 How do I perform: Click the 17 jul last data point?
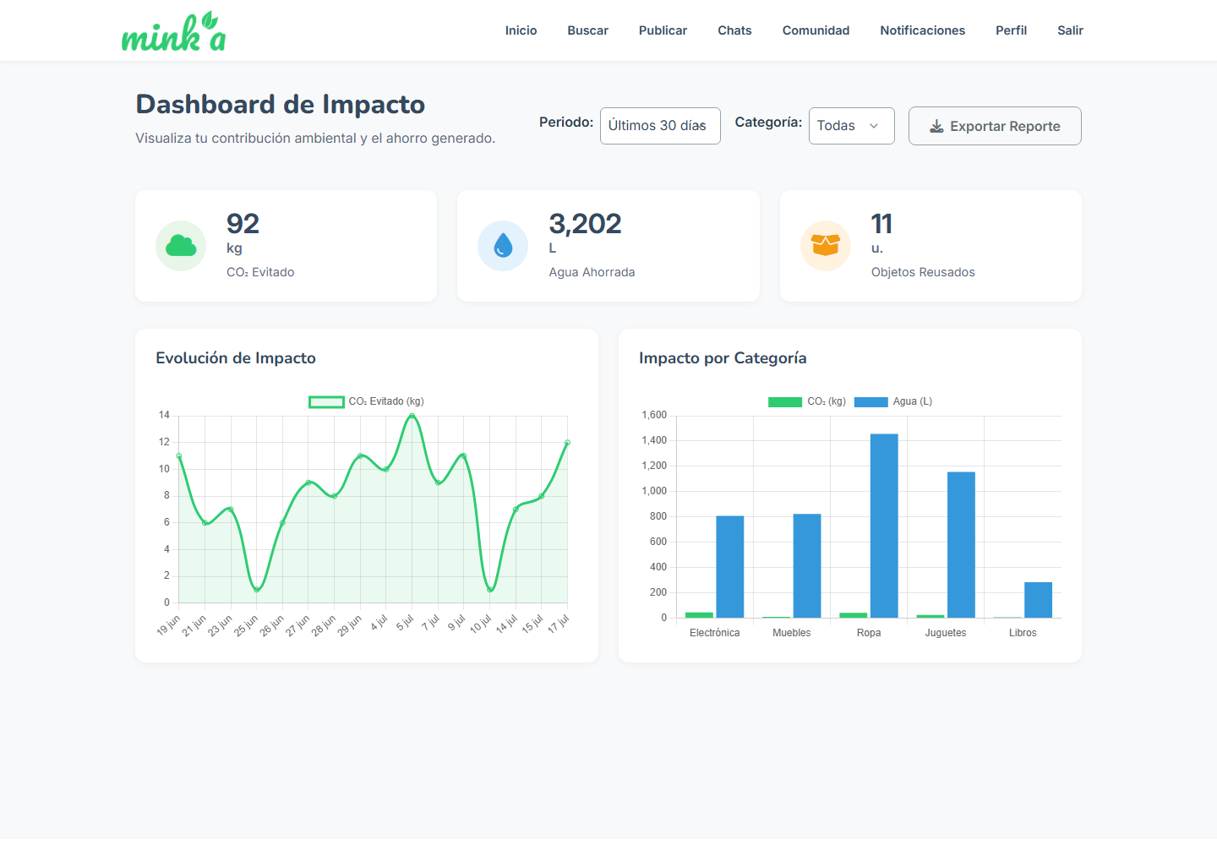[x=568, y=443]
